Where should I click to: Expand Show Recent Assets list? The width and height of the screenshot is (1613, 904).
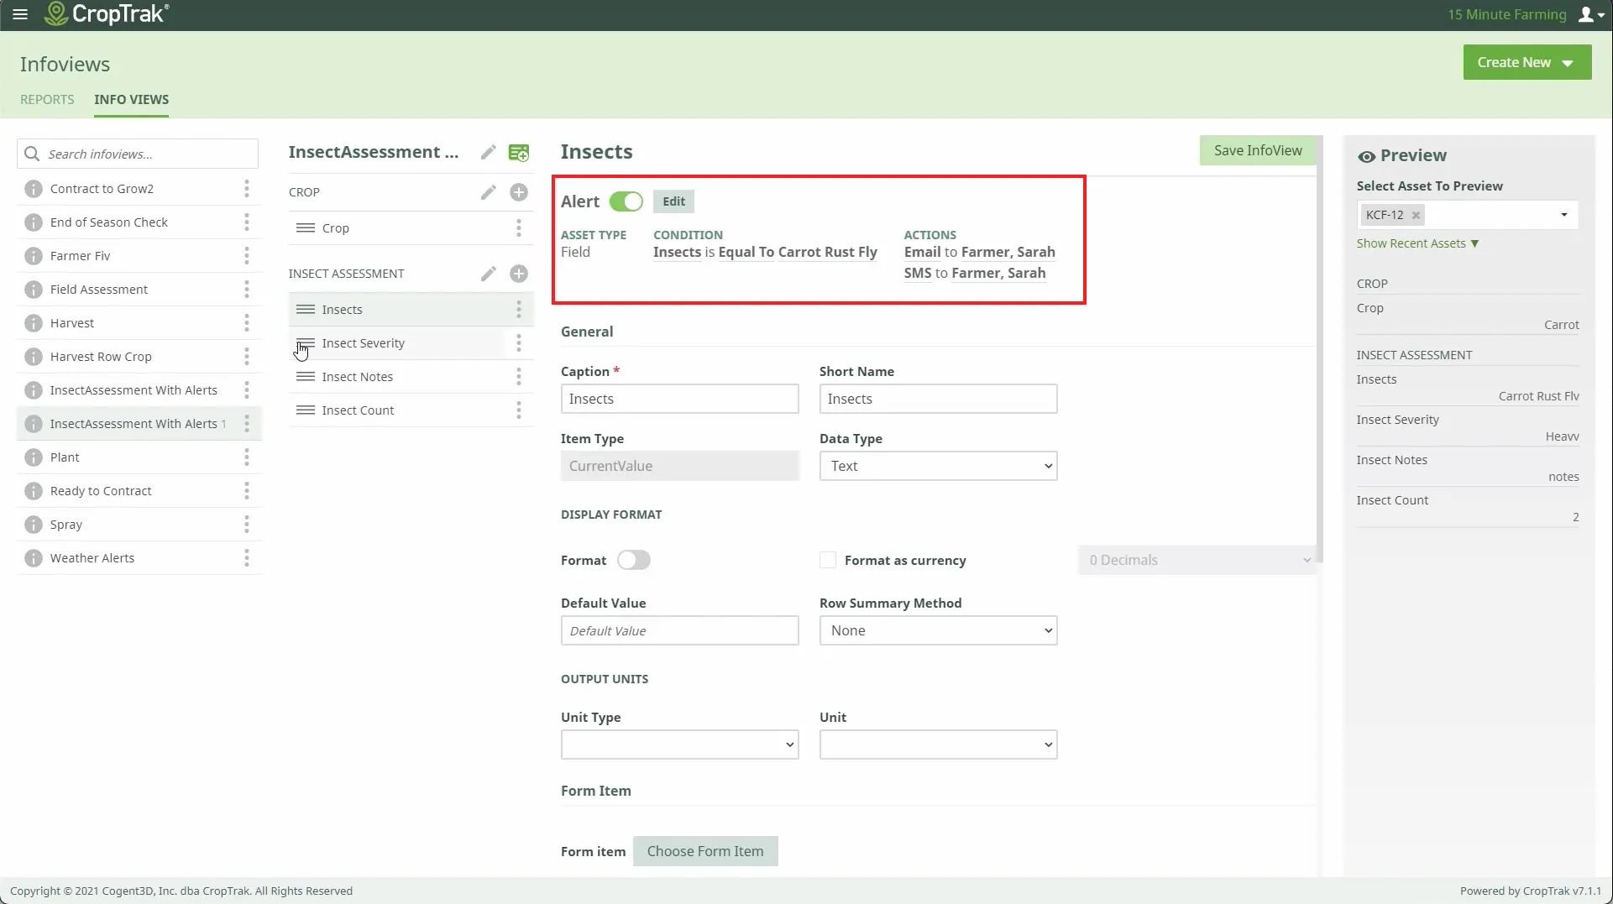1417,243
